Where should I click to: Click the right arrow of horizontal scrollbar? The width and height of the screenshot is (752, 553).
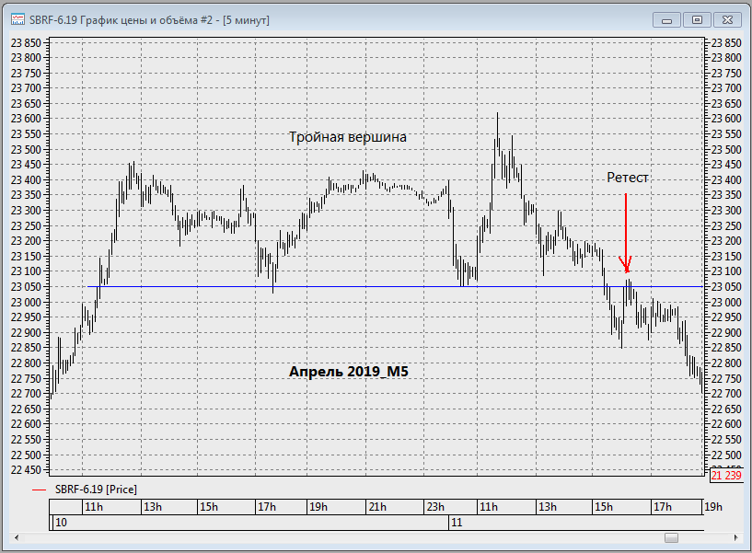735,537
